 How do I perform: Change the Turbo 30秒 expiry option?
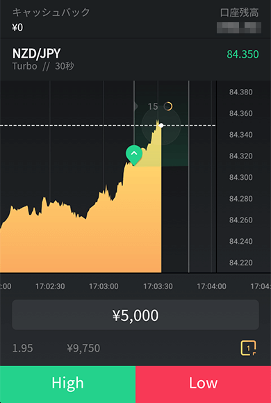click(x=43, y=66)
